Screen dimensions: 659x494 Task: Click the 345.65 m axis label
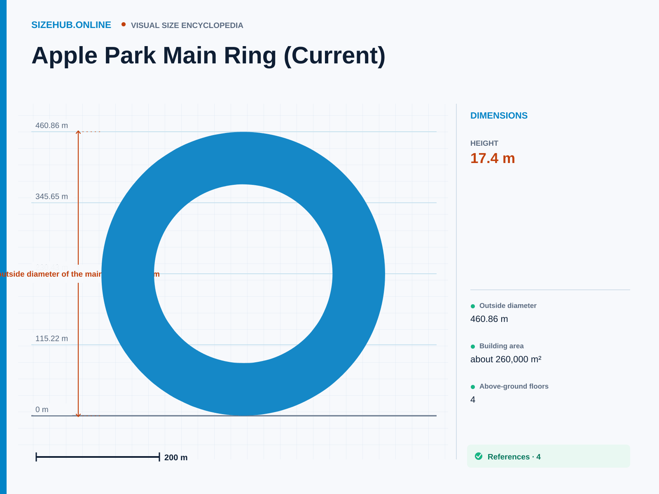(x=51, y=196)
